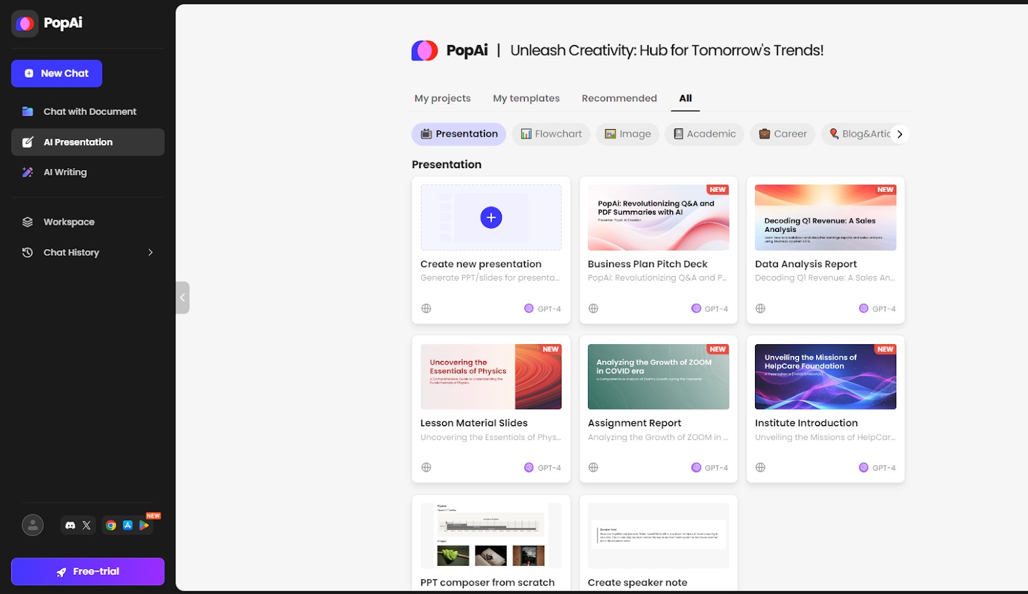Select the Academic category chip

point(704,134)
